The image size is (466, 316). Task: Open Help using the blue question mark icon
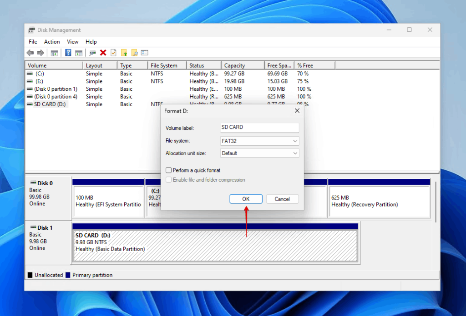tap(68, 53)
